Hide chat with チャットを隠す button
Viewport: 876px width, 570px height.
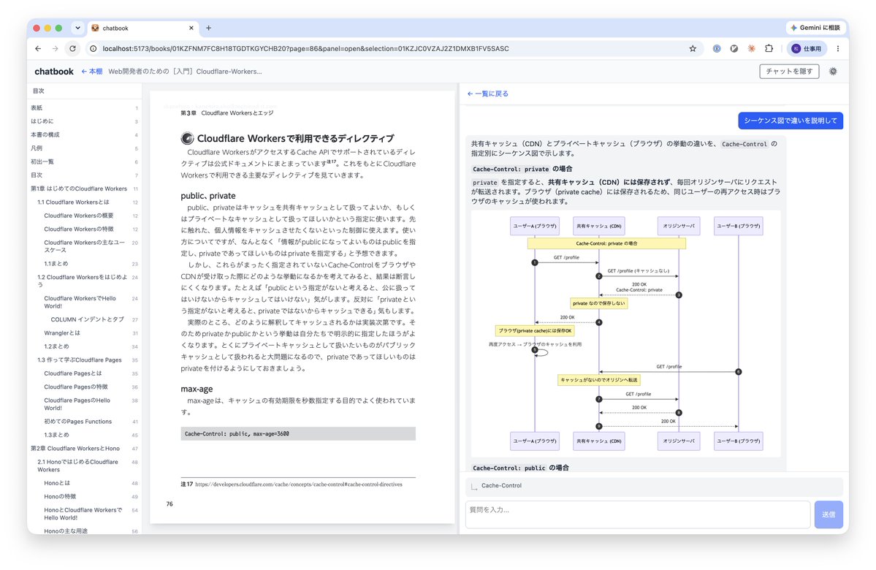point(789,72)
